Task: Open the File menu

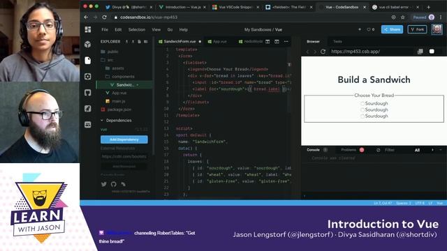Action: tap(105, 29)
